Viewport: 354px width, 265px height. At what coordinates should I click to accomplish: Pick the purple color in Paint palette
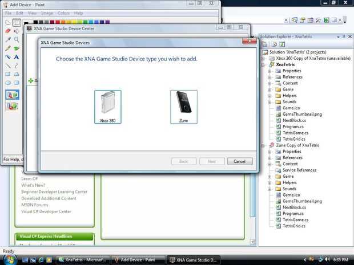coord(107,22)
